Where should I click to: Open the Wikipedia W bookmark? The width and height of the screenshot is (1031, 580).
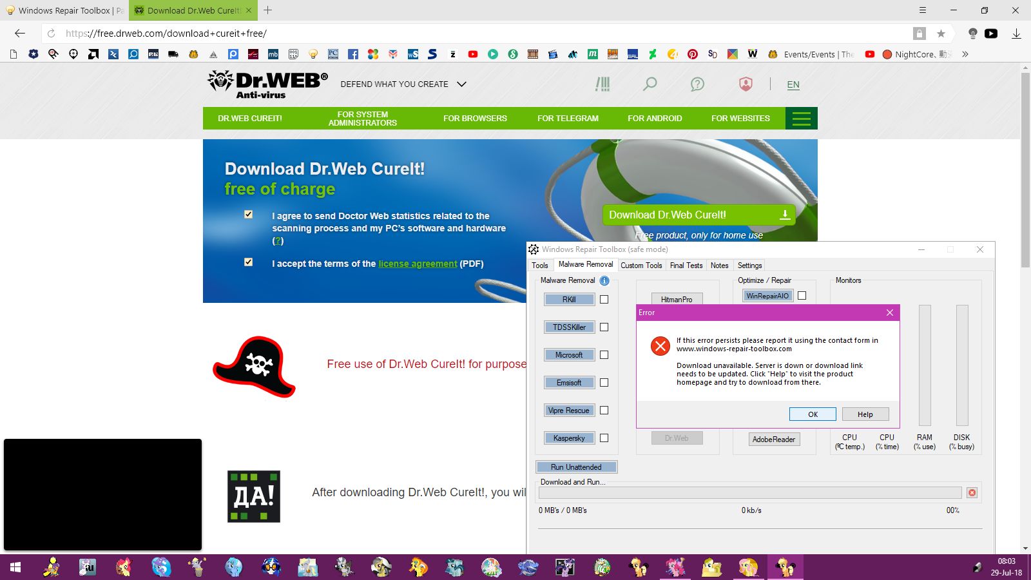pos(753,54)
